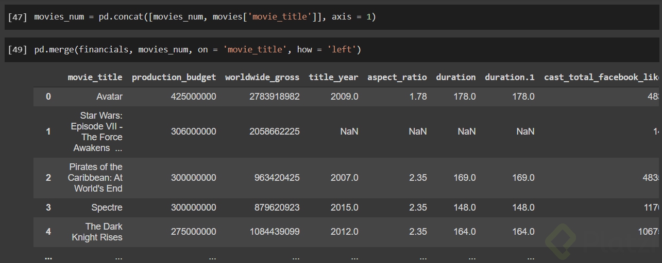Click the Spectre movie title cell
662x263 pixels.
pos(107,208)
